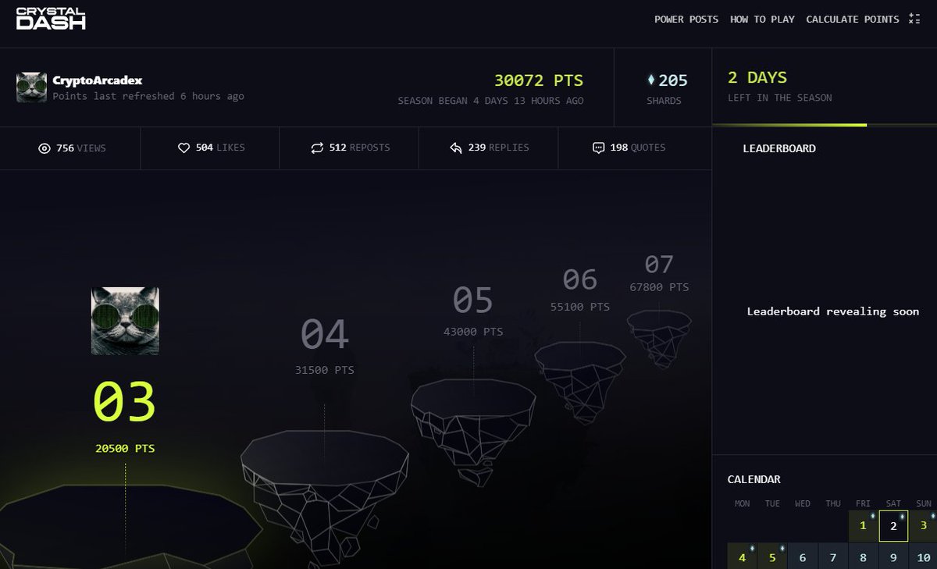Viewport: 937px width, 569px height.
Task: Click the Crystal Dash logo
Action: (51, 19)
